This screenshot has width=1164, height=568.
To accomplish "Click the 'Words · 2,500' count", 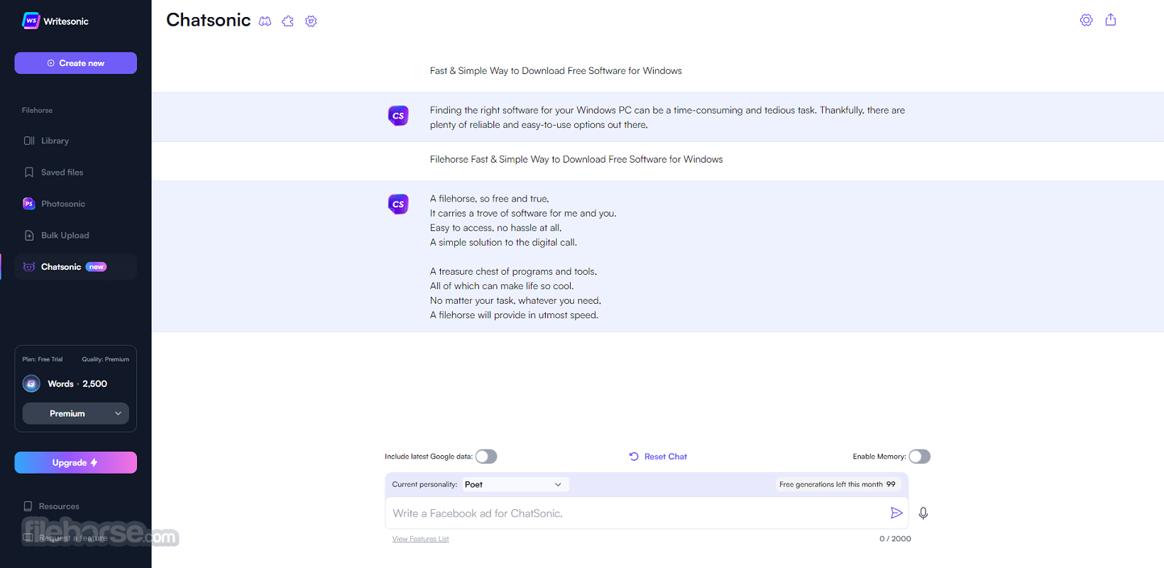I will point(77,384).
